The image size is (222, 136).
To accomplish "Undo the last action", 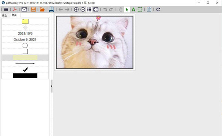I will point(105,10).
